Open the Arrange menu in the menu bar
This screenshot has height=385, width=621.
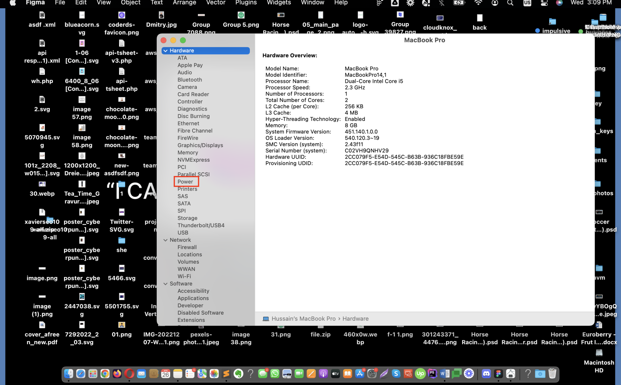(185, 3)
